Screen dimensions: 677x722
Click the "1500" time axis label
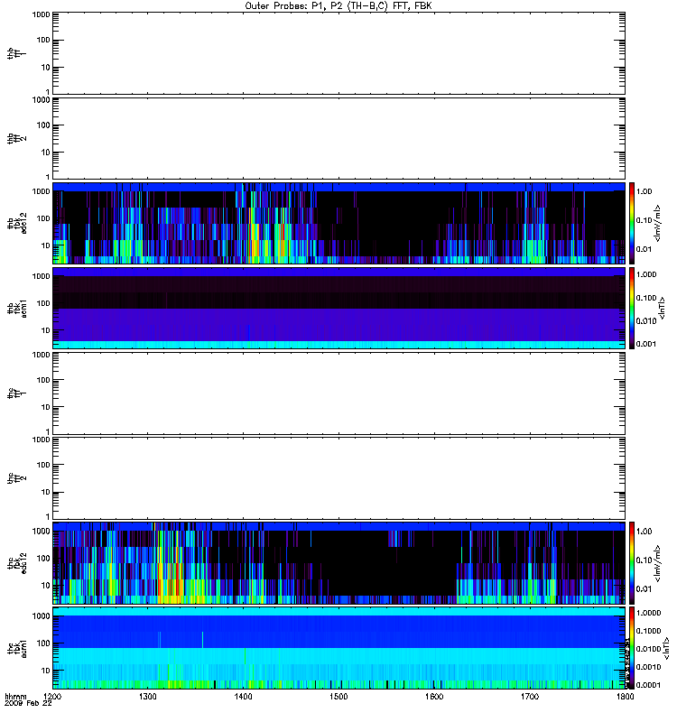point(338,697)
